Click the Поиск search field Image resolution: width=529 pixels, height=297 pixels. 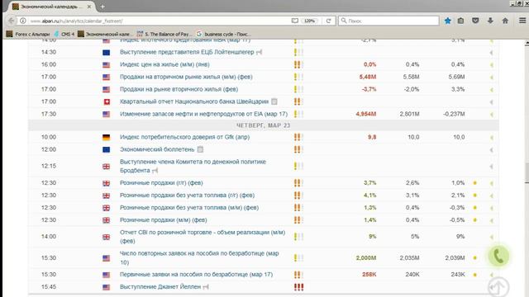[388, 21]
